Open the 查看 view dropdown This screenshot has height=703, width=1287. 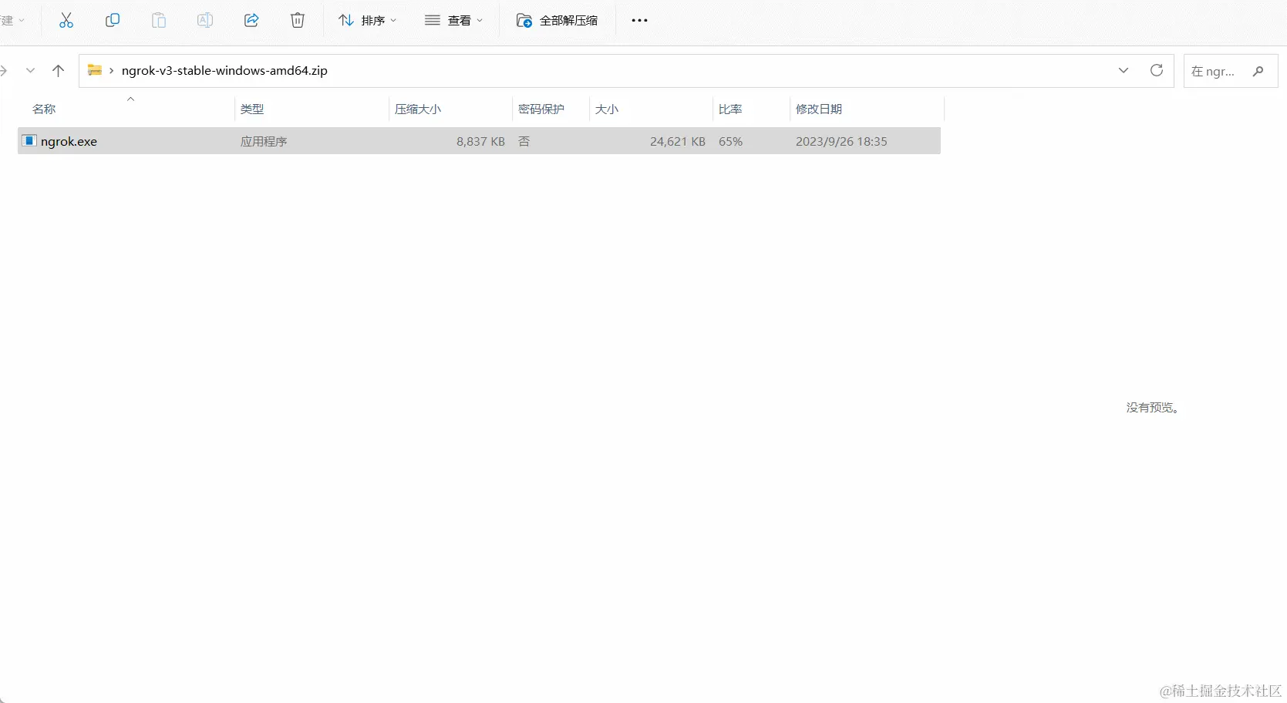point(454,21)
